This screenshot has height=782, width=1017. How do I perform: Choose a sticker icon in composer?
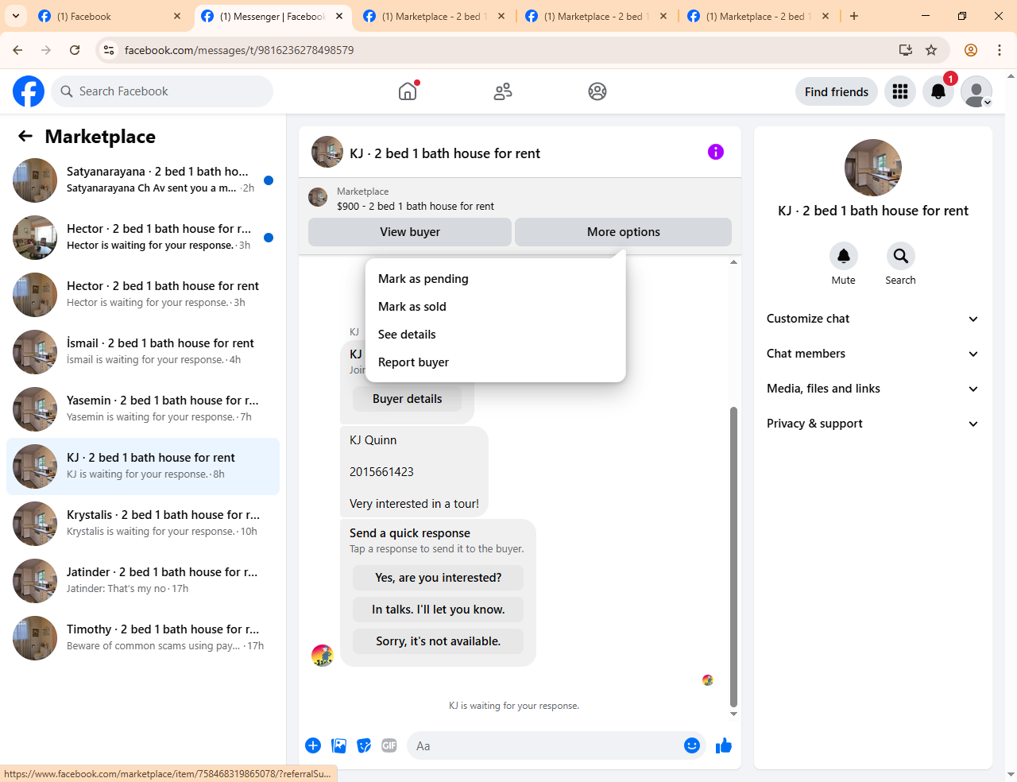point(364,745)
